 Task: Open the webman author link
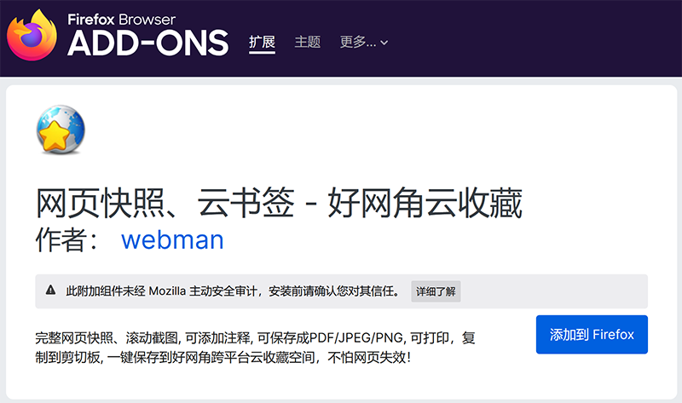[172, 239]
